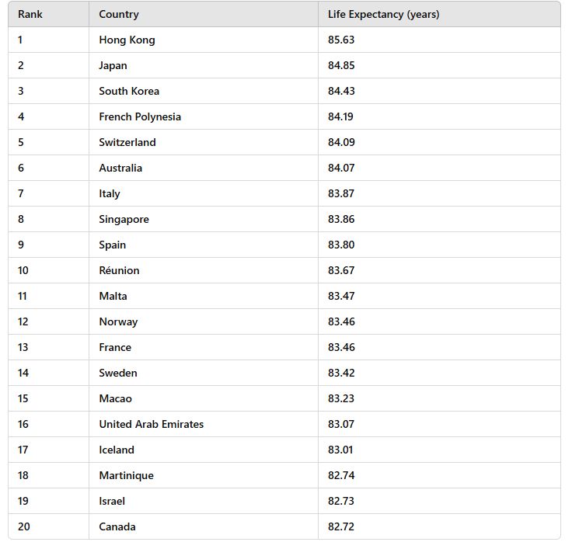Select the Japan country cell
The image size is (572, 542).
coord(113,65)
